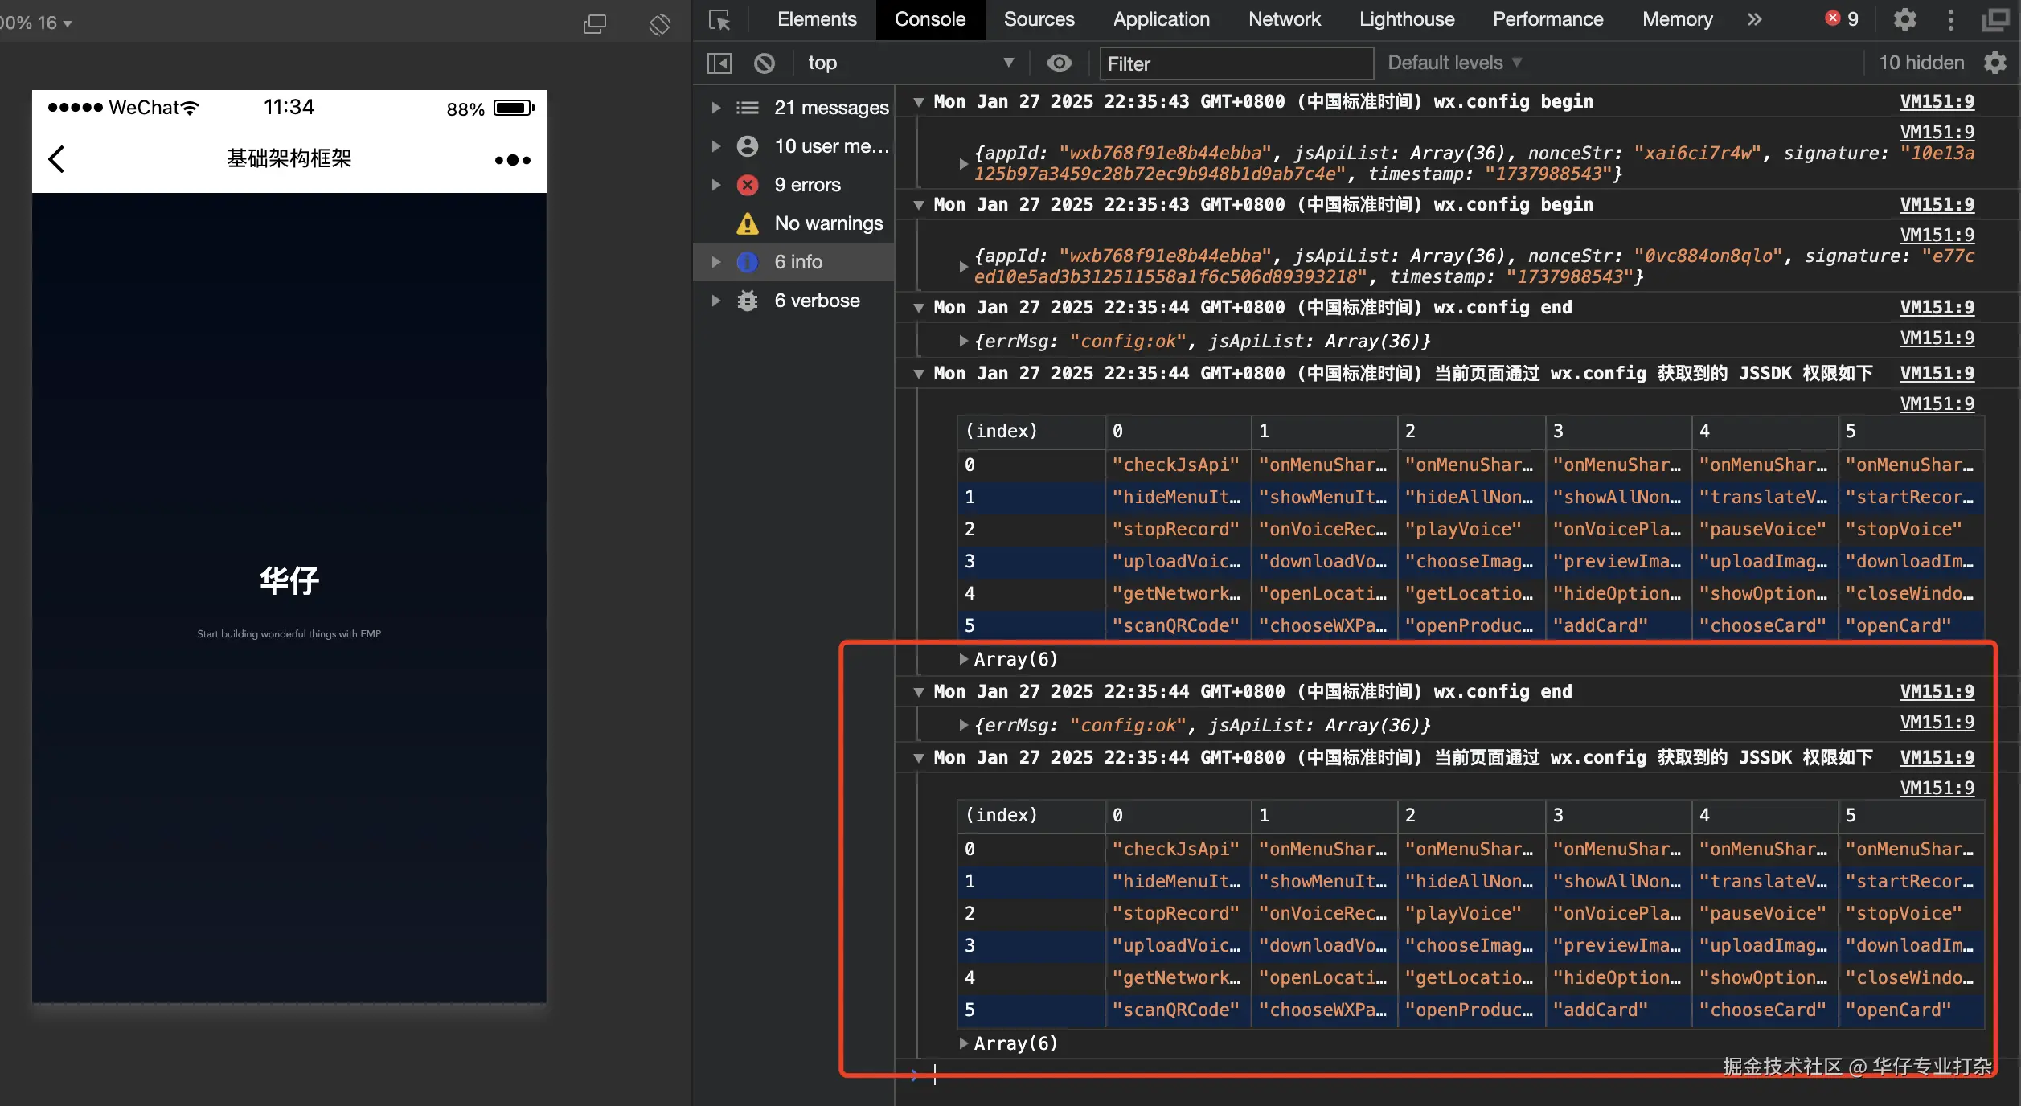Toggle the console sidebar panel
Image resolution: width=2021 pixels, height=1106 pixels.
coord(719,63)
